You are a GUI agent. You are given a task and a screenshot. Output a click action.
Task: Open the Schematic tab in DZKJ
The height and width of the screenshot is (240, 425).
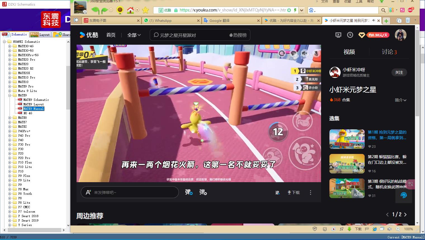point(15,34)
